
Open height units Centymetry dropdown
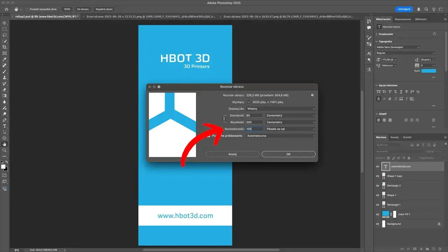(290, 122)
